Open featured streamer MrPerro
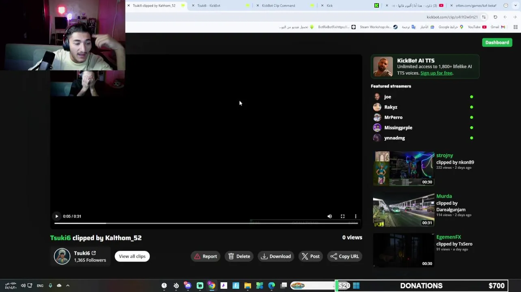521x292 pixels. coord(393,117)
